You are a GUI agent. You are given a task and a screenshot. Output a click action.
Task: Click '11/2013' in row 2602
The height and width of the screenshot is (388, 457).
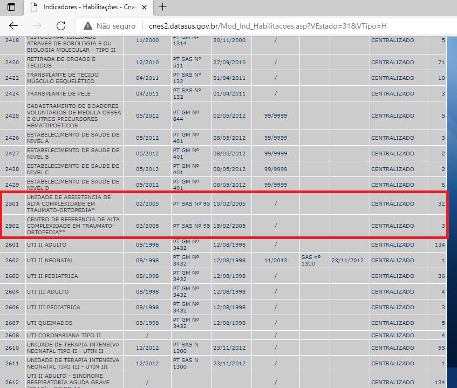276,261
